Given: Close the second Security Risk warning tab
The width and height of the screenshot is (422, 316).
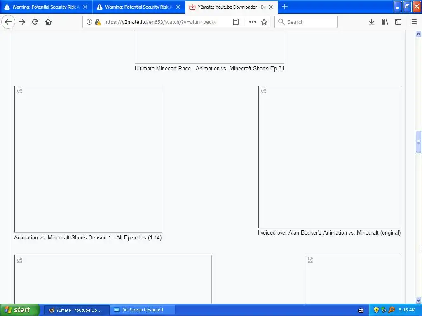Looking at the screenshot, I should tap(178, 7).
